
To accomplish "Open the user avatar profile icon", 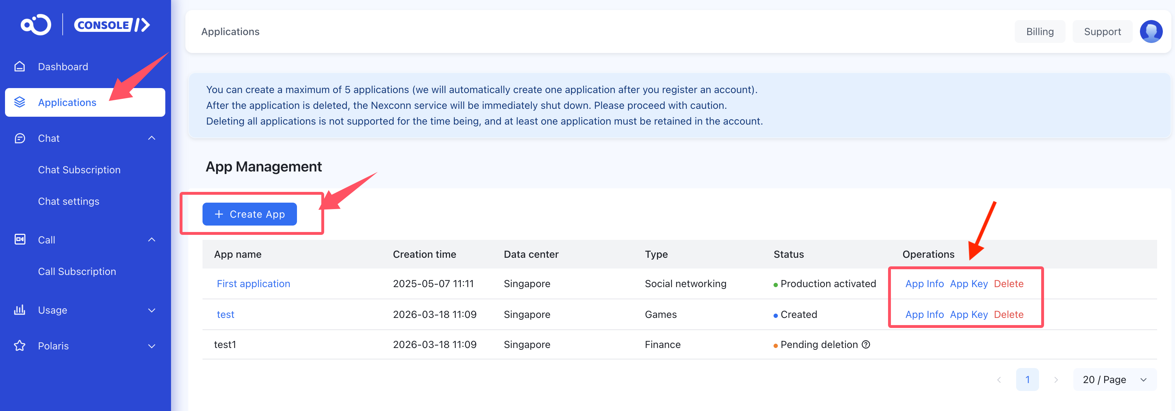I will (x=1150, y=32).
